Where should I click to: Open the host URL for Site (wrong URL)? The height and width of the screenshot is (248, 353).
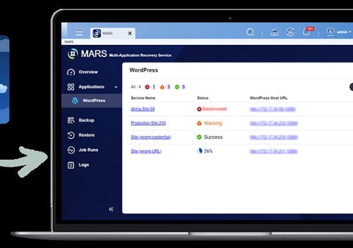[x=274, y=151]
